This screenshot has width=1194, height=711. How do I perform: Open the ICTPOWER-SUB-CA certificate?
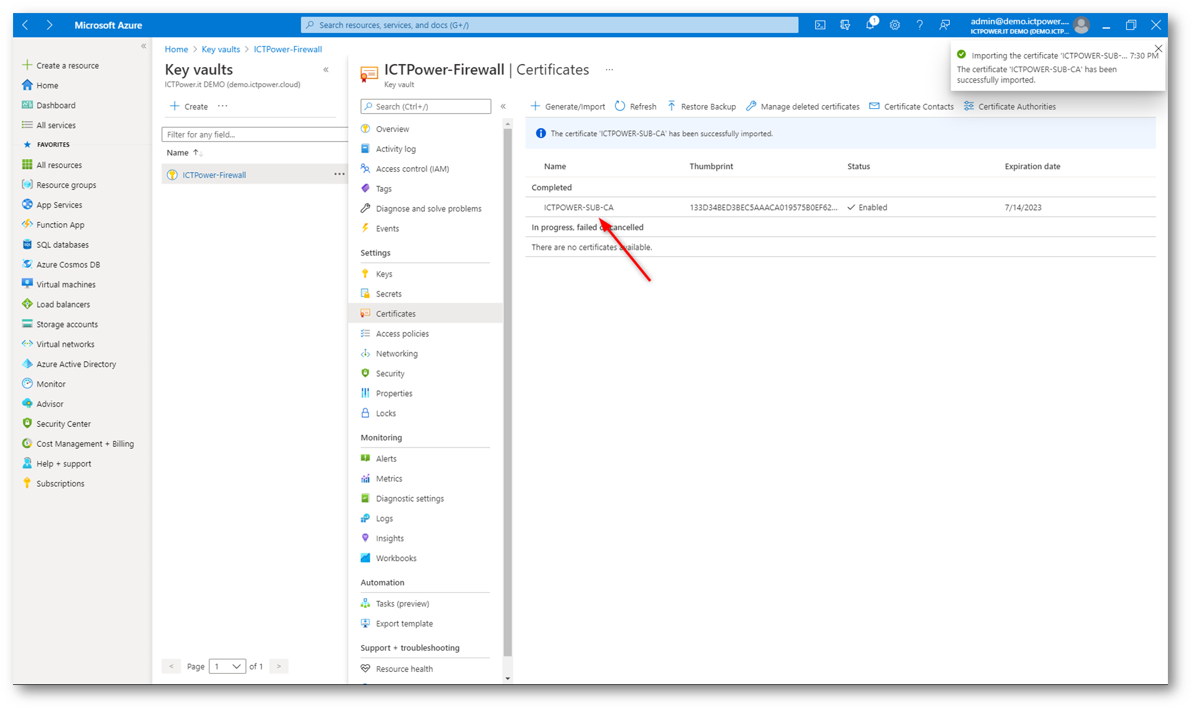pos(578,207)
